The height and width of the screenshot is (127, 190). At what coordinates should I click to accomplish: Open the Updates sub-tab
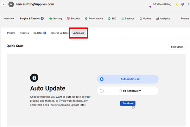[x=38, y=33]
